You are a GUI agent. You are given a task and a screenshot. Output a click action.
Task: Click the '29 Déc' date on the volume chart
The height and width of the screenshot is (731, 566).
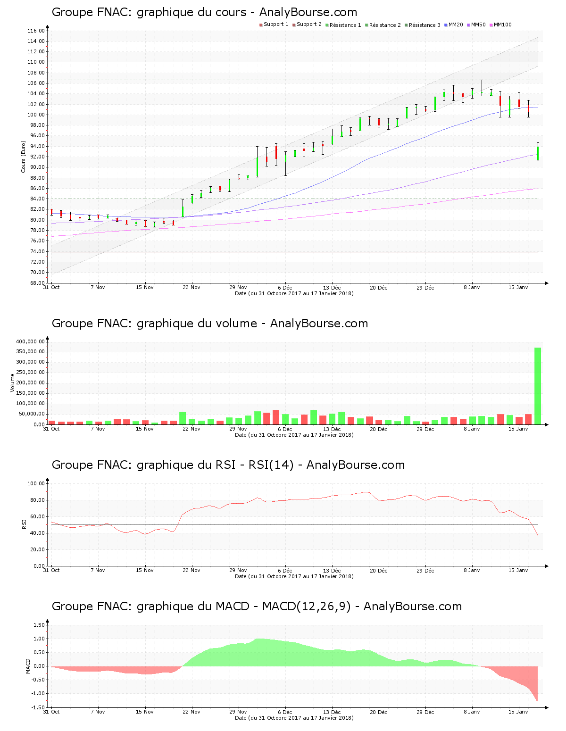tap(425, 429)
